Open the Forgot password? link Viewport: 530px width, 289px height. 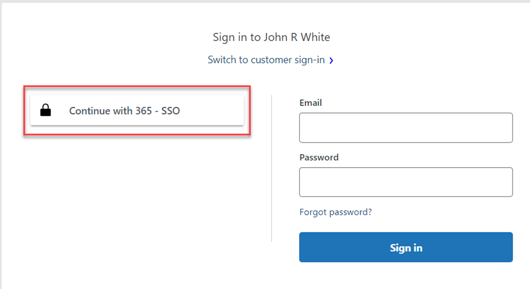(x=335, y=212)
